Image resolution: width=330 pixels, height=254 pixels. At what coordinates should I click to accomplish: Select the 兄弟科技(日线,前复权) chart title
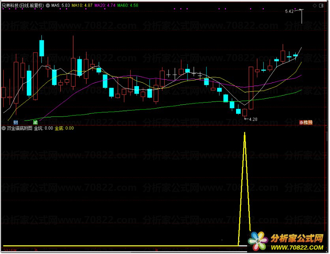(x=23, y=6)
